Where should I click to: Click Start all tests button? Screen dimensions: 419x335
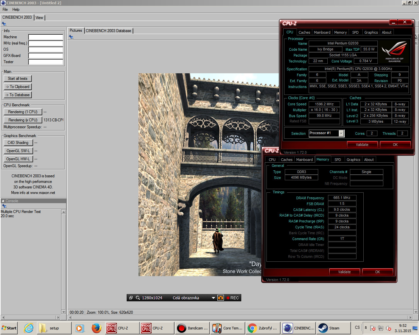coord(18,79)
